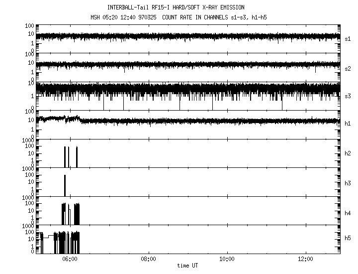Viewport: 358px width, 274px height.
Task: Click the rightmost spike in the h2 panel
Action: tap(77, 157)
